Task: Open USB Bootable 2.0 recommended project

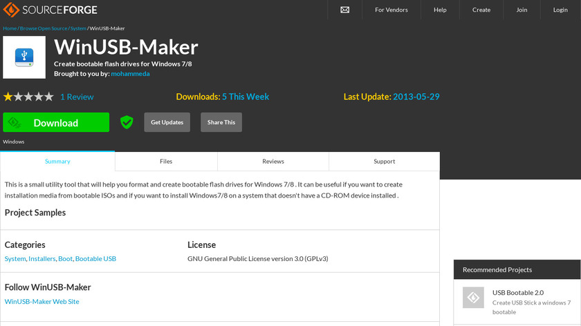Action: pos(518,293)
